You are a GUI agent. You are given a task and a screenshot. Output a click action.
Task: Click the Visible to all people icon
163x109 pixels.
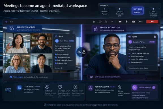pos(47,87)
